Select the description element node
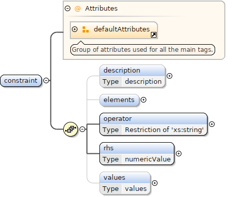This screenshot has width=234, height=197. point(133,76)
